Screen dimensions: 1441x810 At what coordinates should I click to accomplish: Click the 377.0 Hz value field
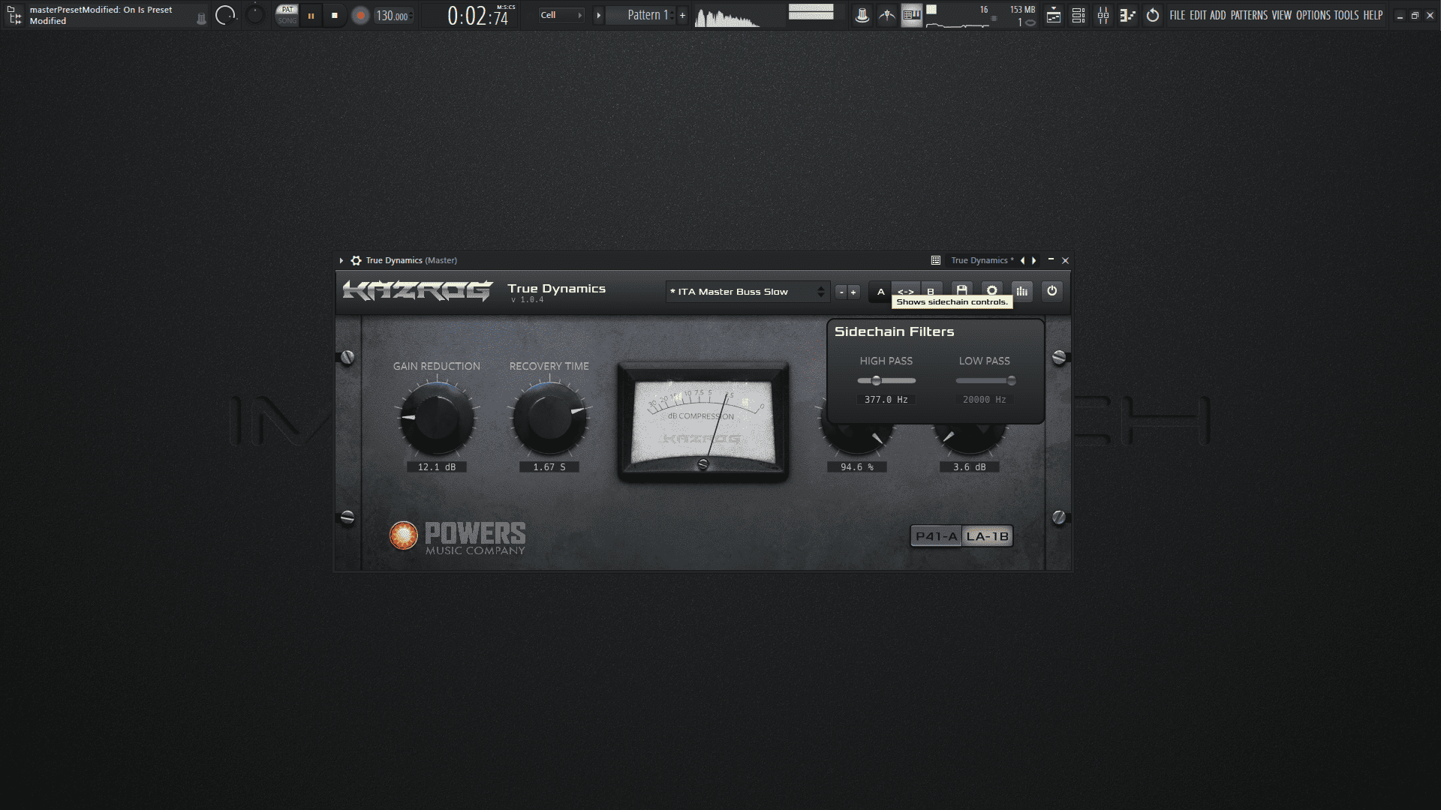click(886, 400)
